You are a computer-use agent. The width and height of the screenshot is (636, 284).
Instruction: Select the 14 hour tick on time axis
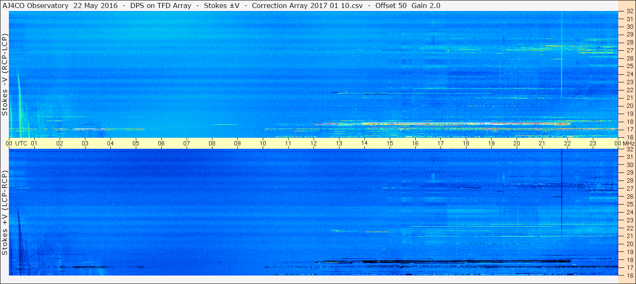[364, 143]
